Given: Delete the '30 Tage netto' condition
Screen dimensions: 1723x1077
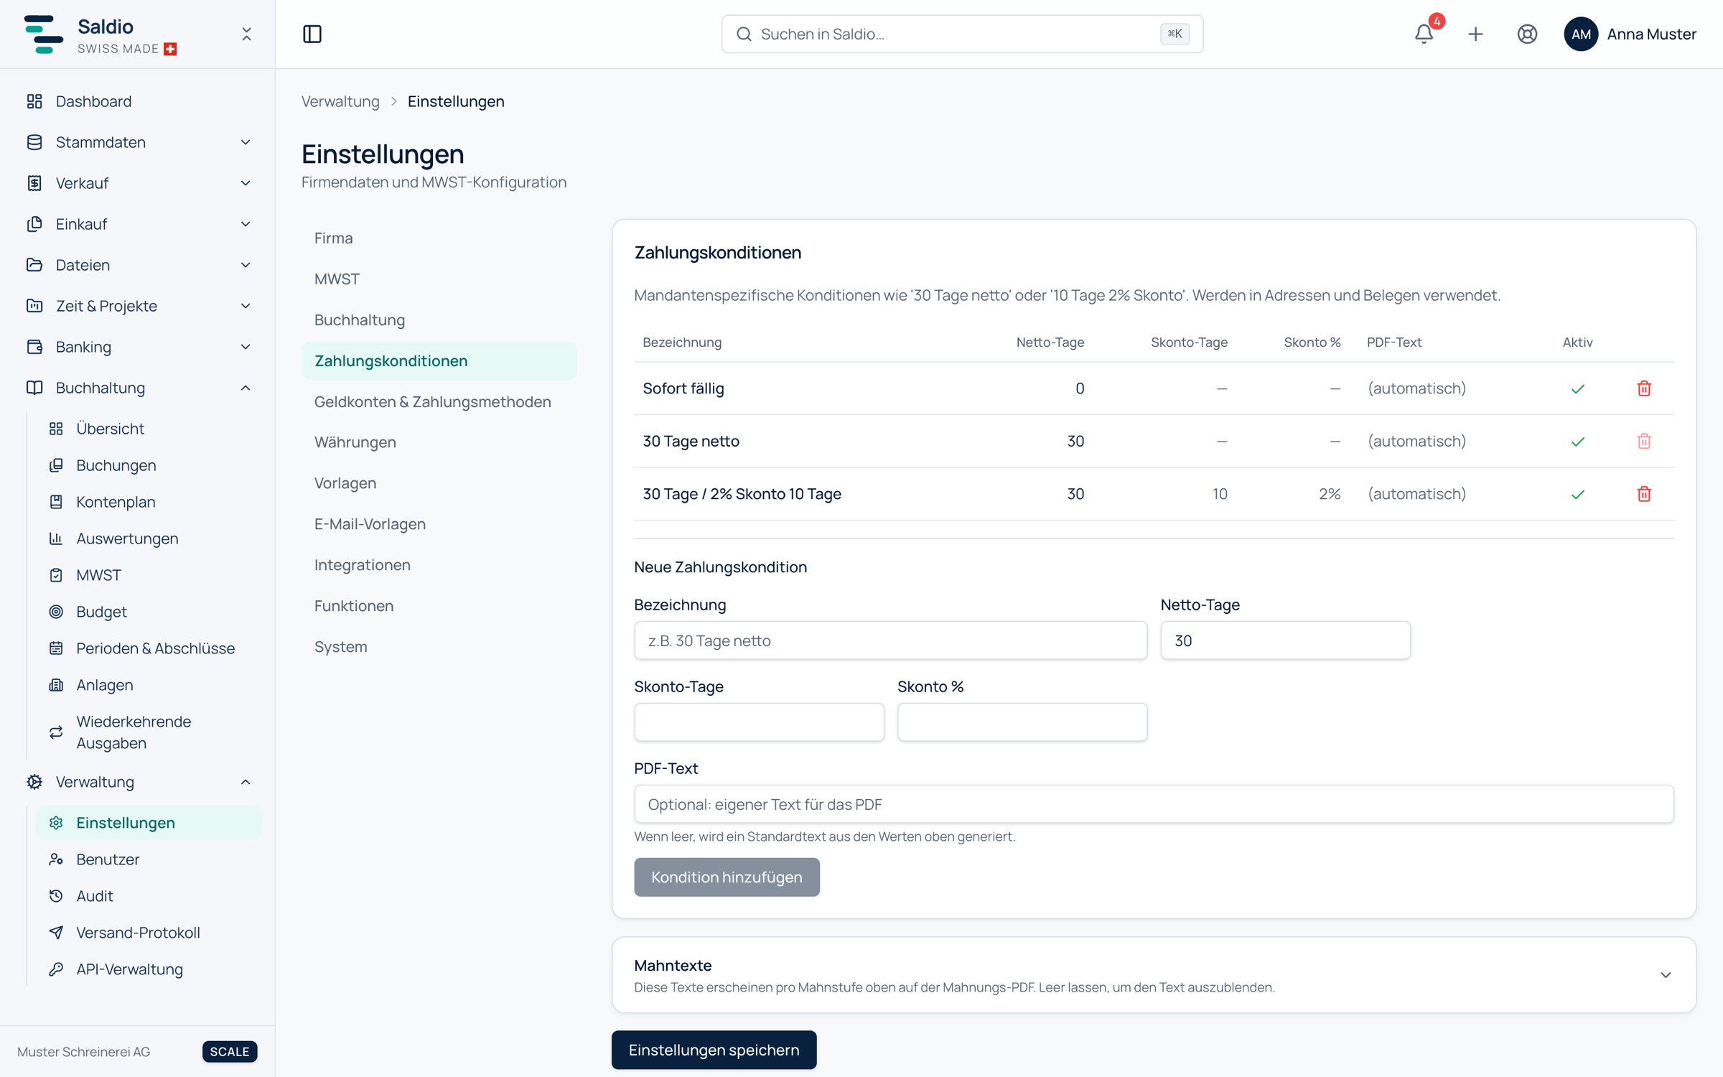Looking at the screenshot, I should (1644, 441).
